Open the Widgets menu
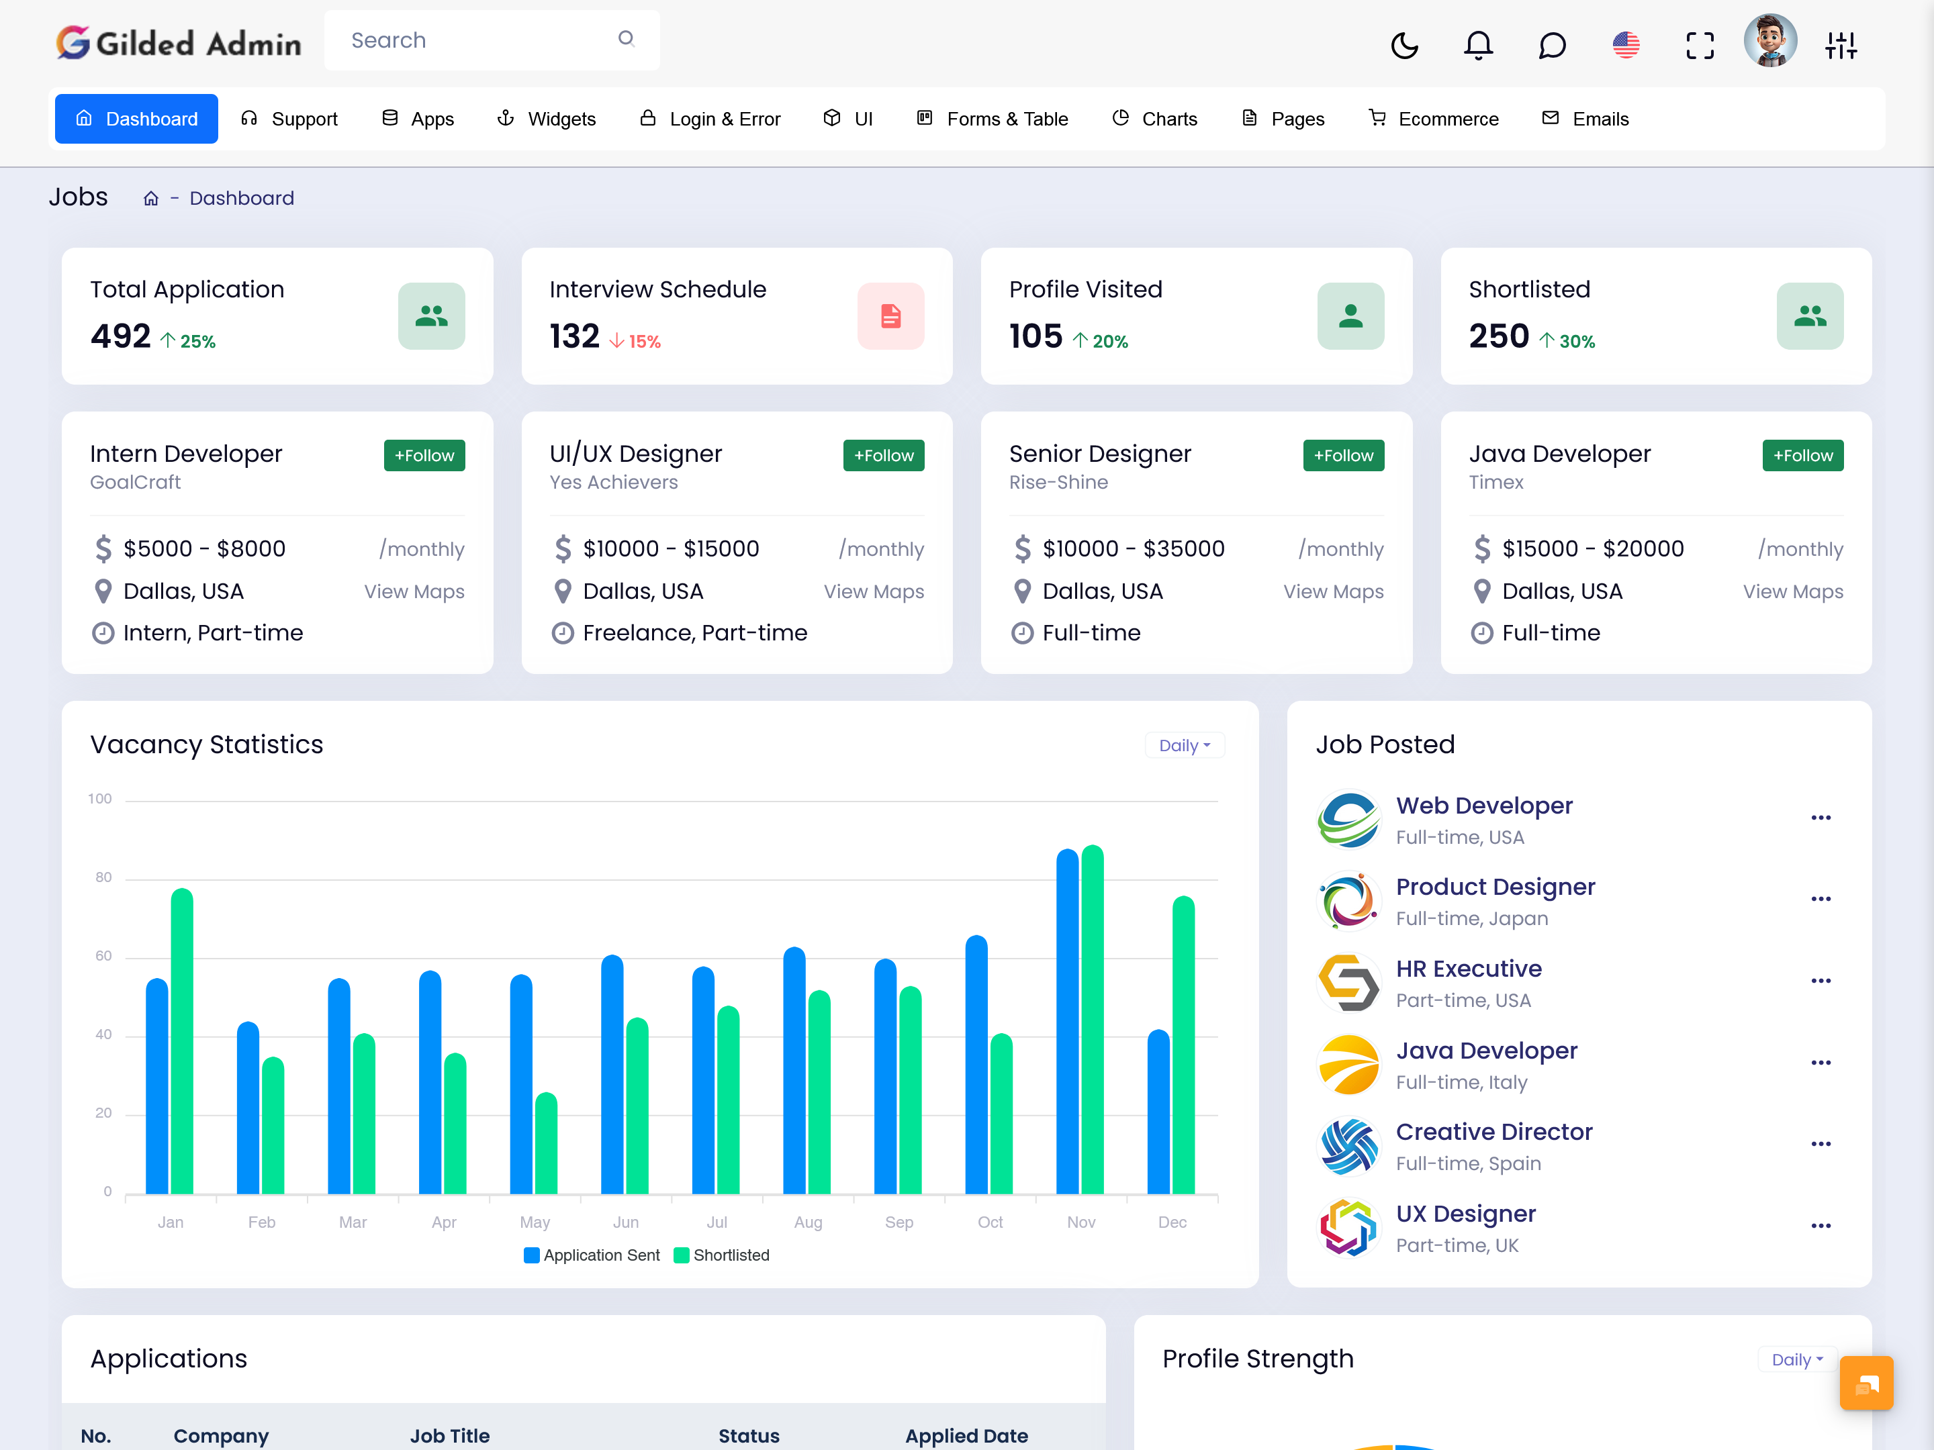 547,119
